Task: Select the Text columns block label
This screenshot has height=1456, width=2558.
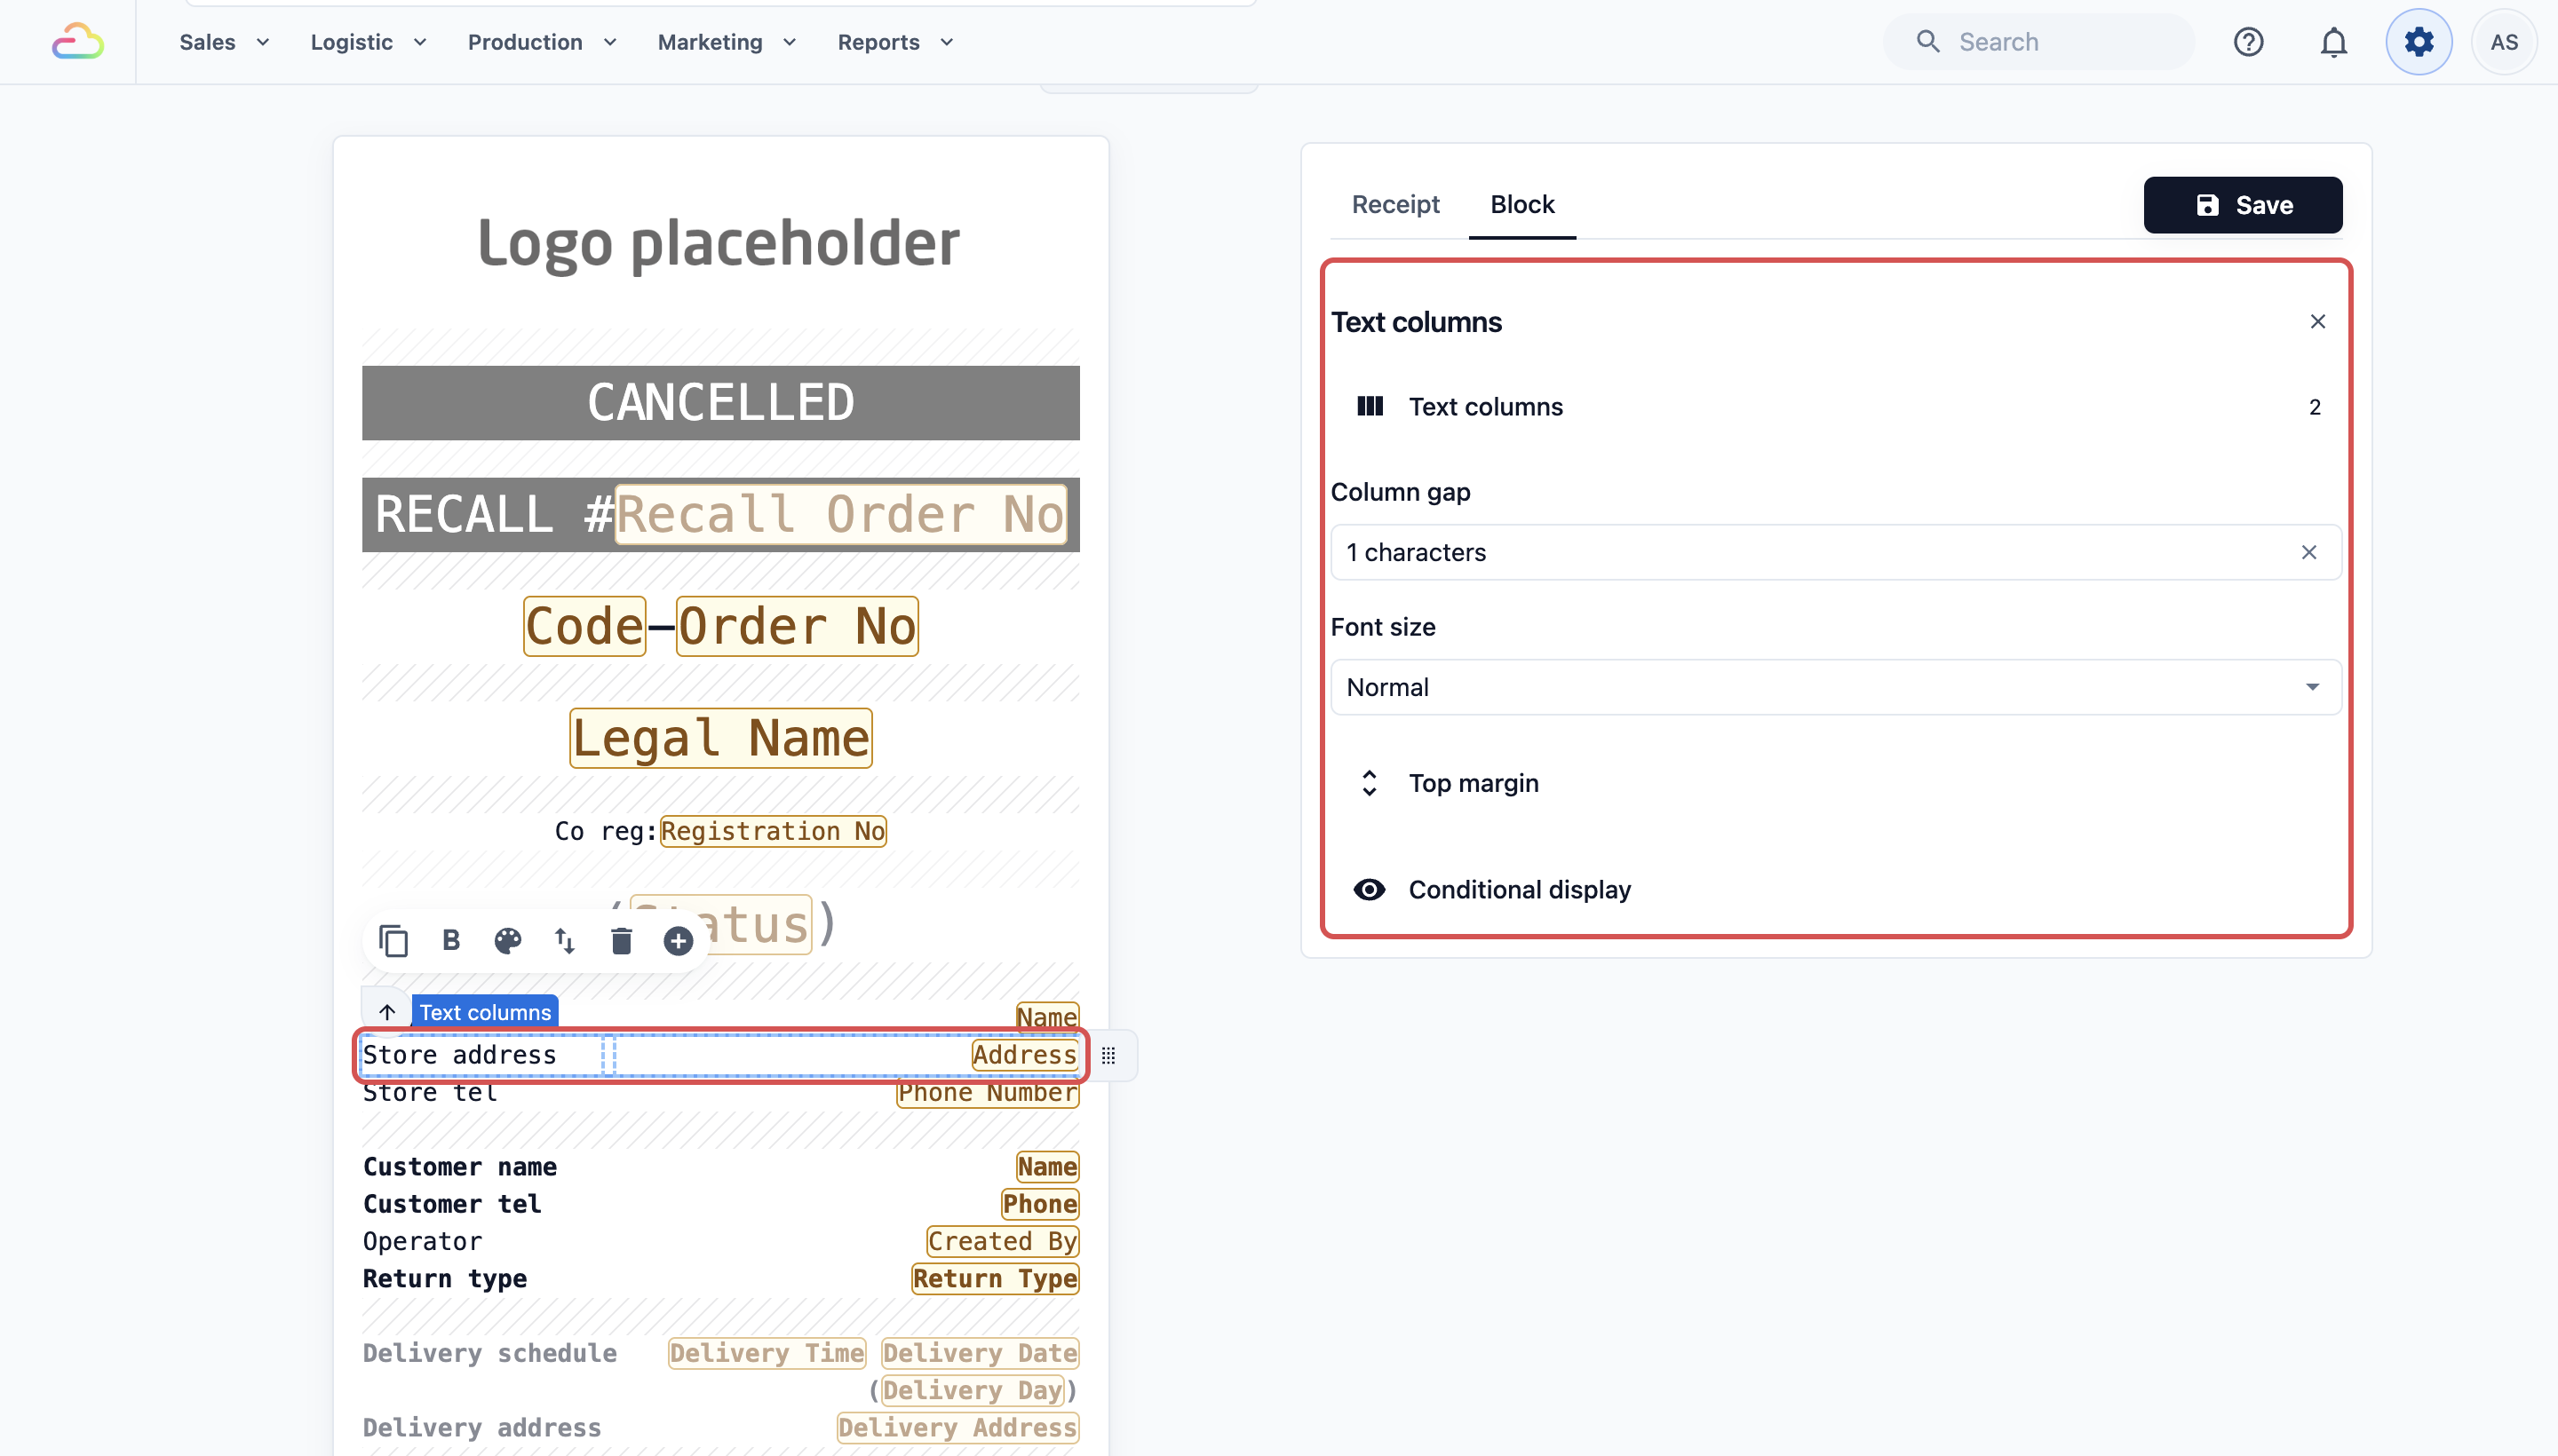Action: [x=484, y=1011]
